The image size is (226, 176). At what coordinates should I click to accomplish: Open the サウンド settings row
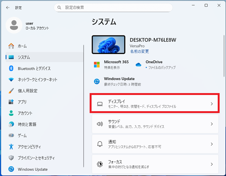click(x=155, y=124)
